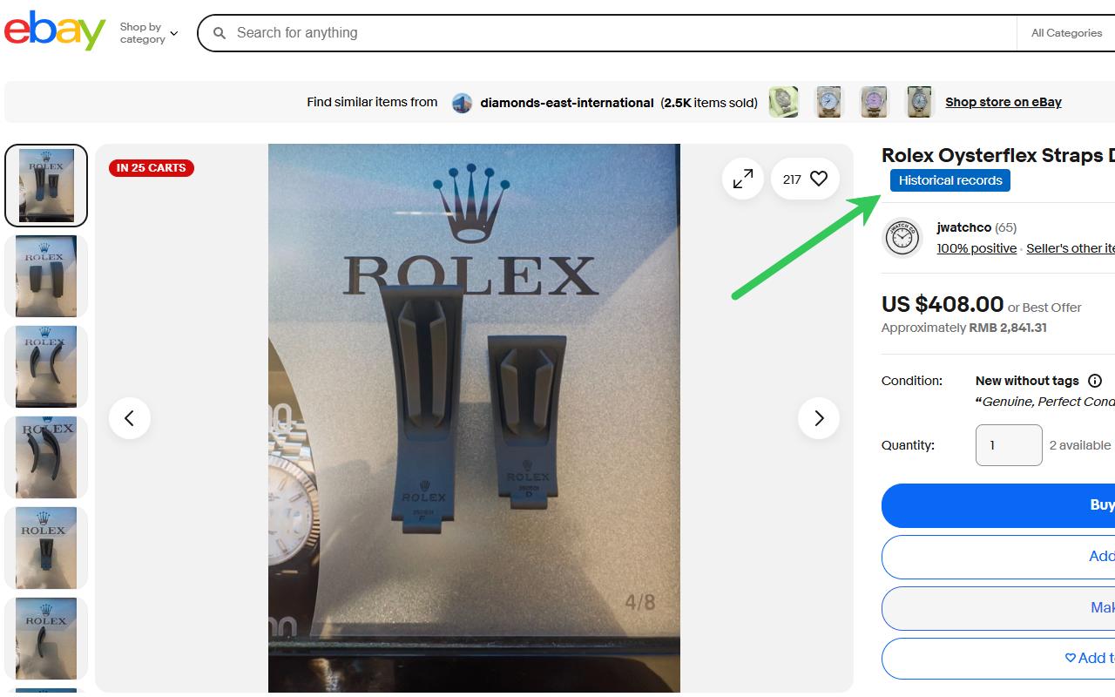Click Approximately RMB 2,841.31 text
The image size is (1115, 697).
pos(963,328)
